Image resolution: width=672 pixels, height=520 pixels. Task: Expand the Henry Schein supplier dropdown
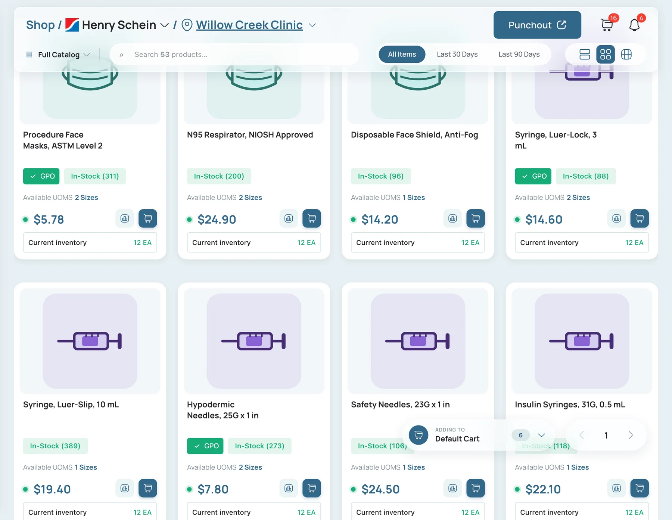coord(164,25)
